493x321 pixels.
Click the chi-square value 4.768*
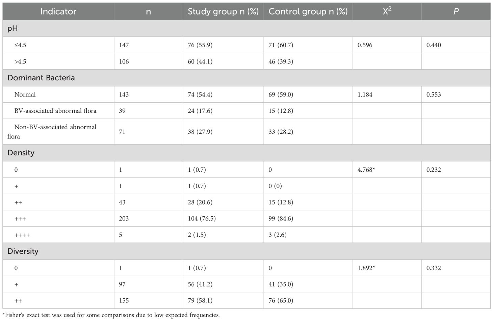coord(366,169)
